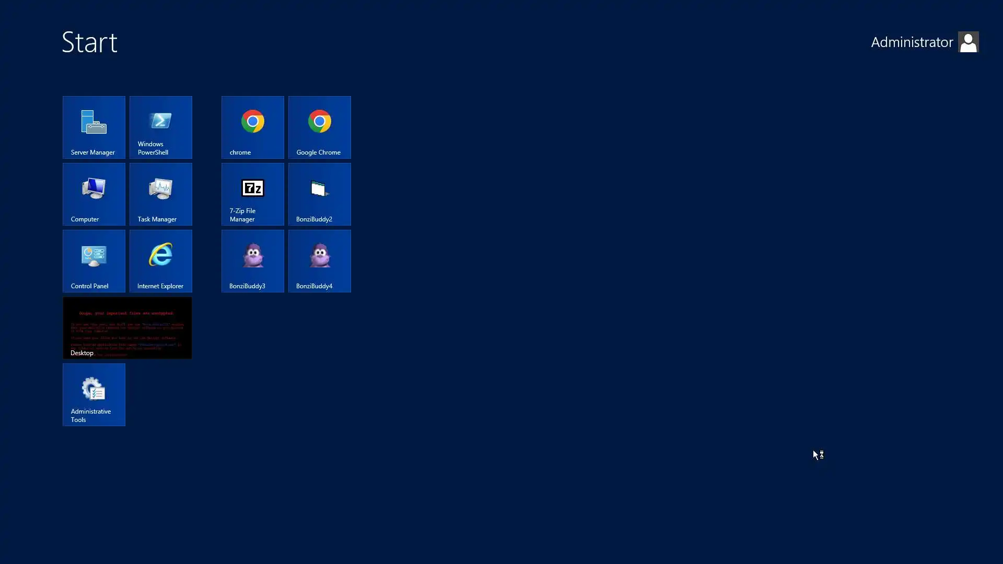Screen dimensions: 1003x564
Task: Open the Control Panel tile
Action: coord(94,261)
